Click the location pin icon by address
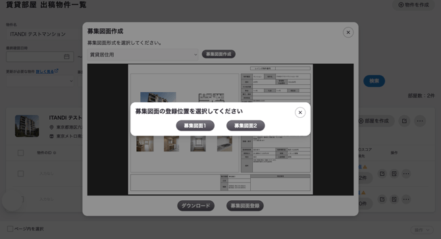Viewport: 441px width, 239px height. (x=51, y=127)
